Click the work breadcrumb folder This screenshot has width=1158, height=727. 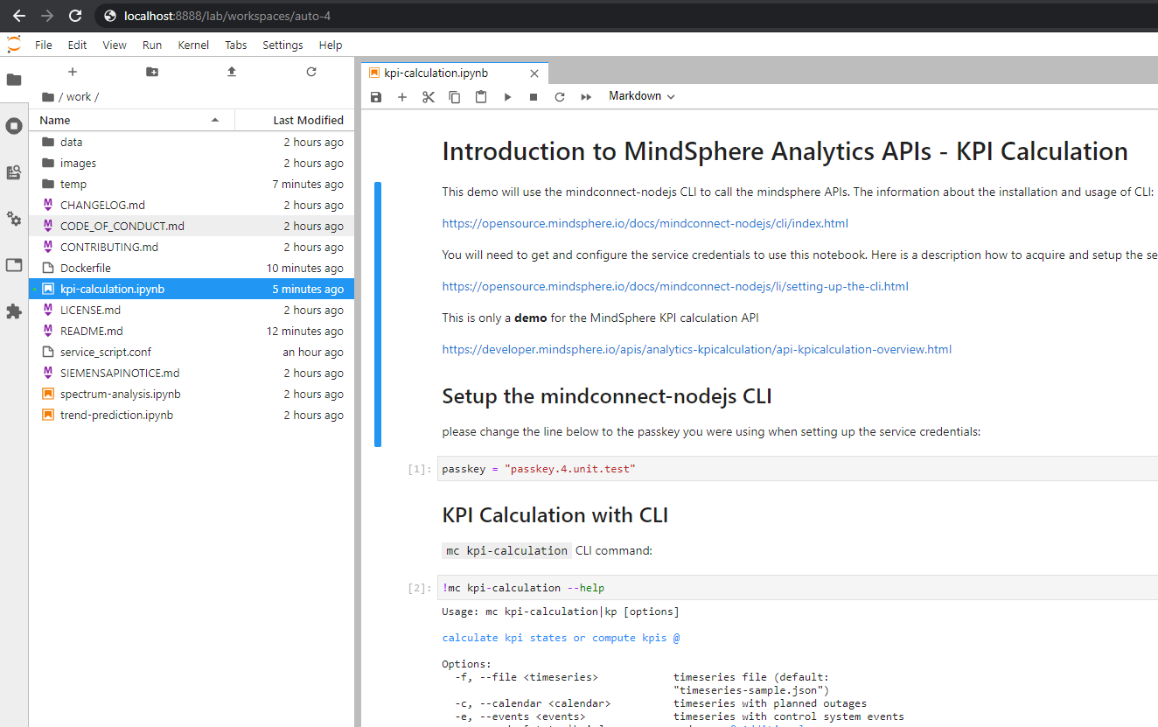pos(79,97)
